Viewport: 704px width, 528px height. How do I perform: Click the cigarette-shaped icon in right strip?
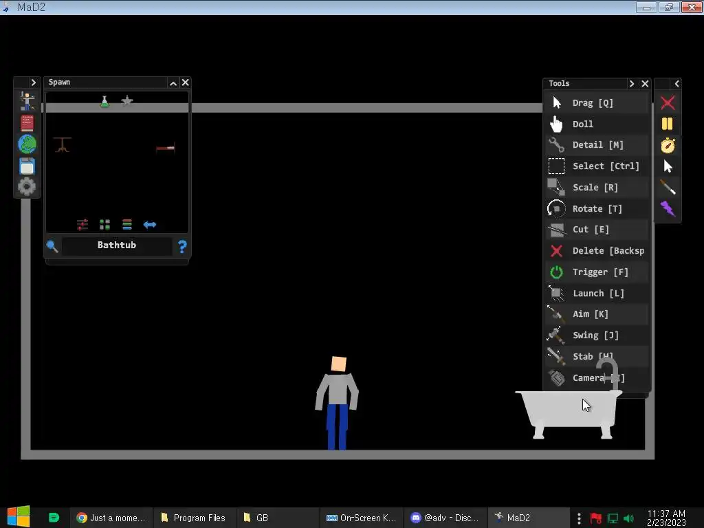pos(668,187)
